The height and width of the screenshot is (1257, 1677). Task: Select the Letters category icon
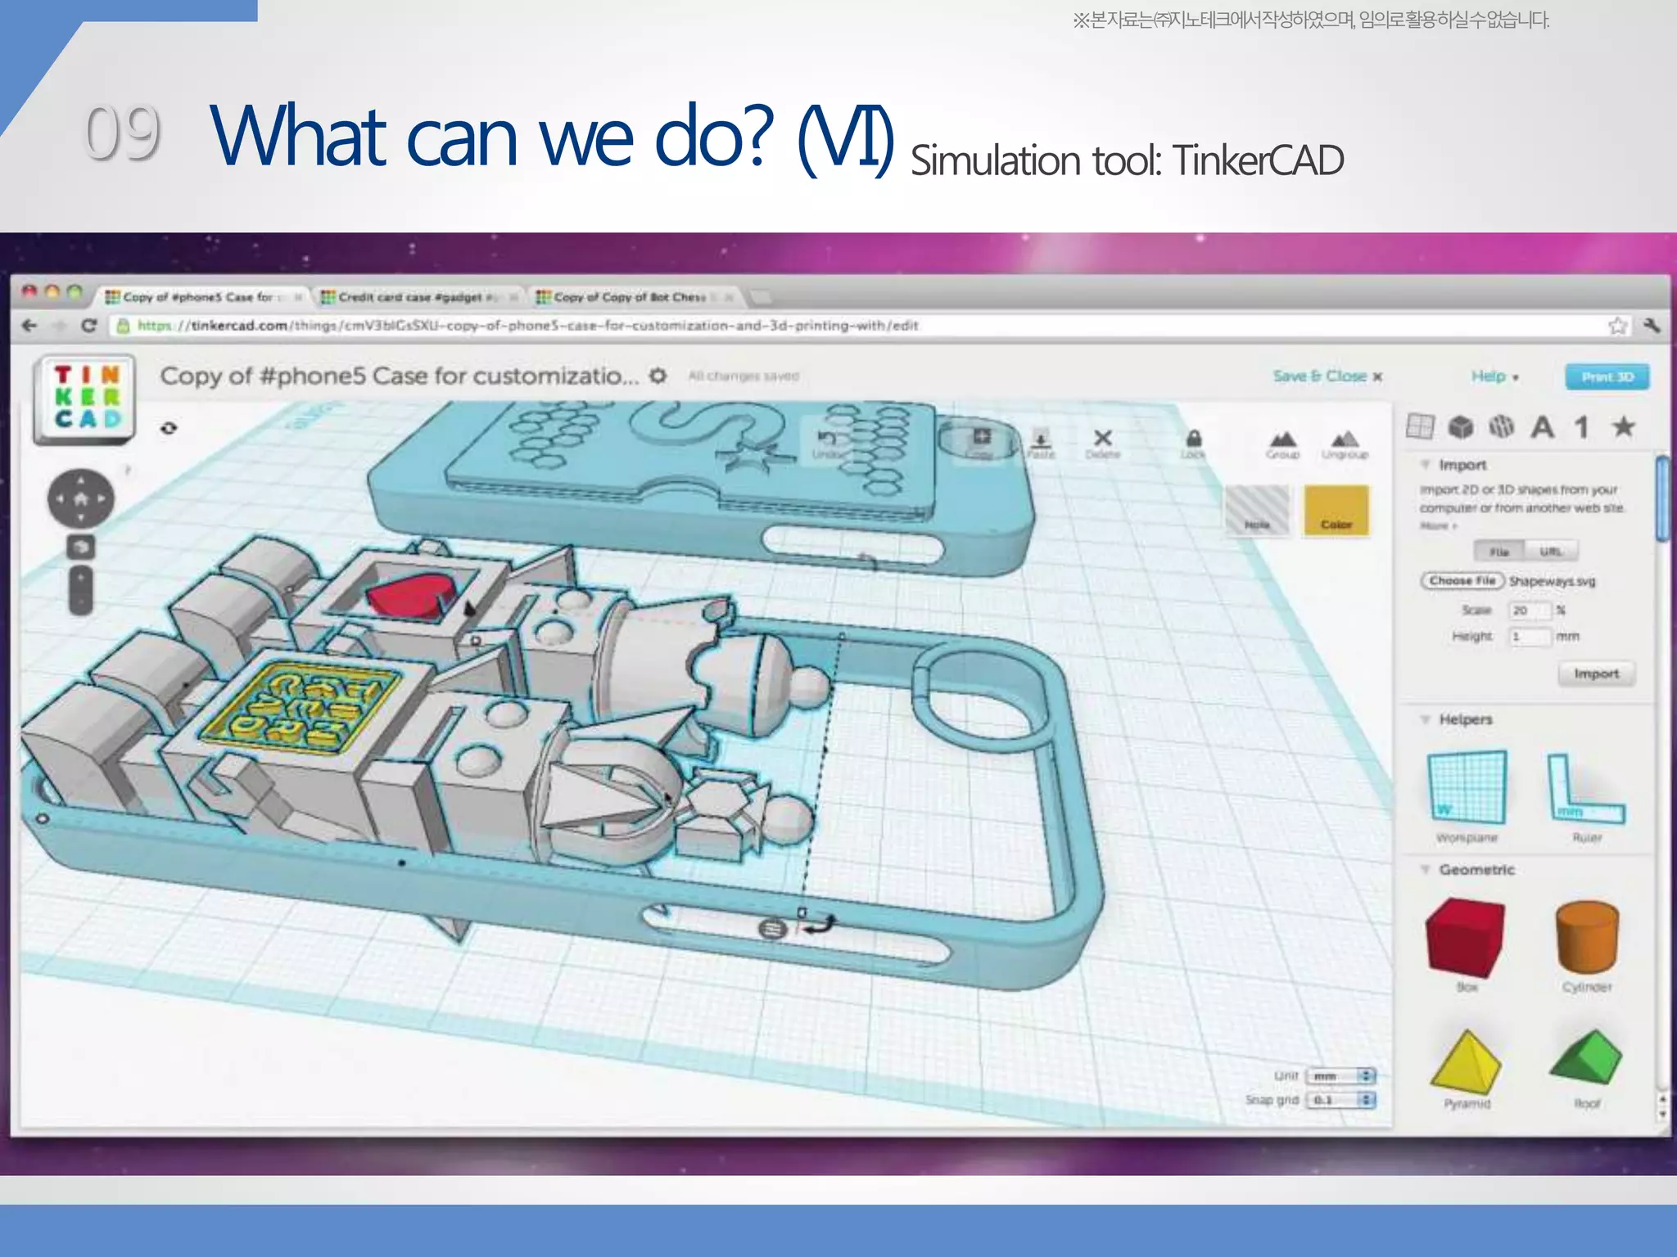(x=1543, y=426)
